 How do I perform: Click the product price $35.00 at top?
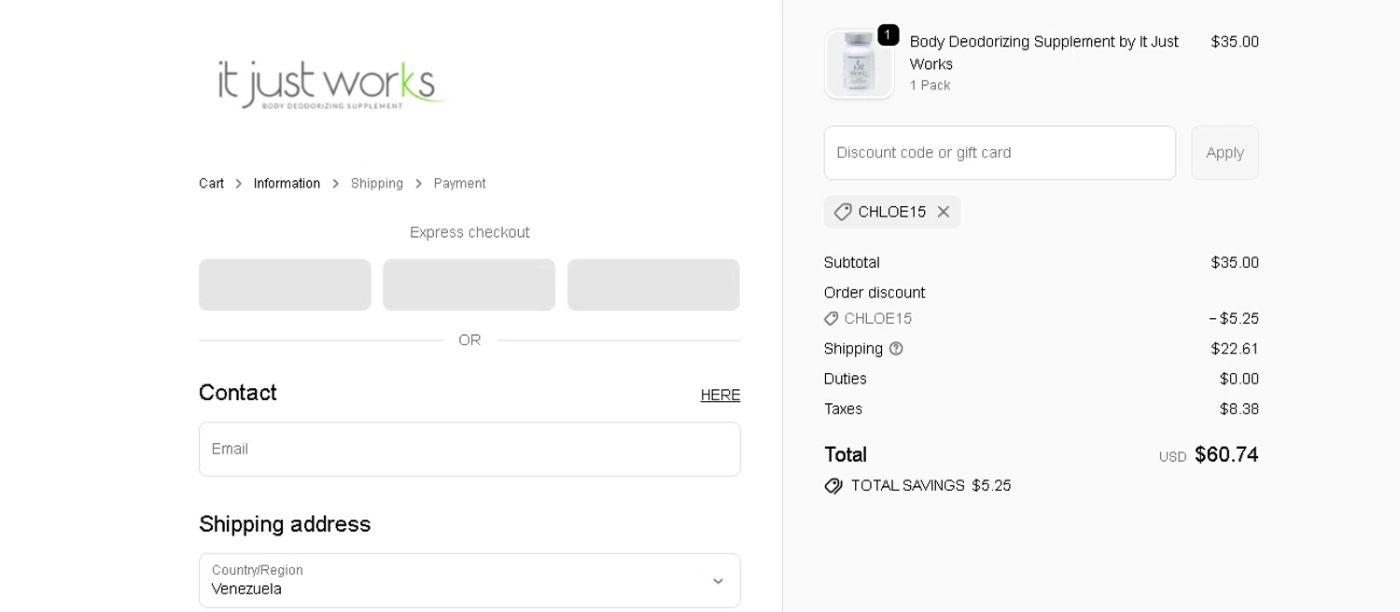pos(1235,42)
